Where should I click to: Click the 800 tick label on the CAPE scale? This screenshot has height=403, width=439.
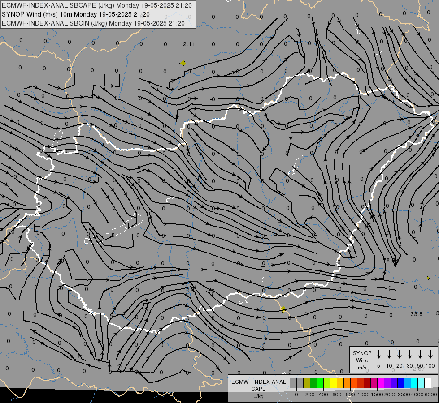[x=350, y=394]
